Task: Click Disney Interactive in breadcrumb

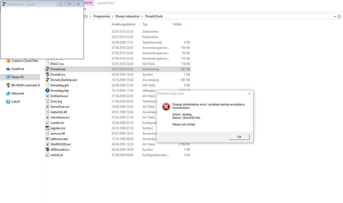Action: point(127,16)
